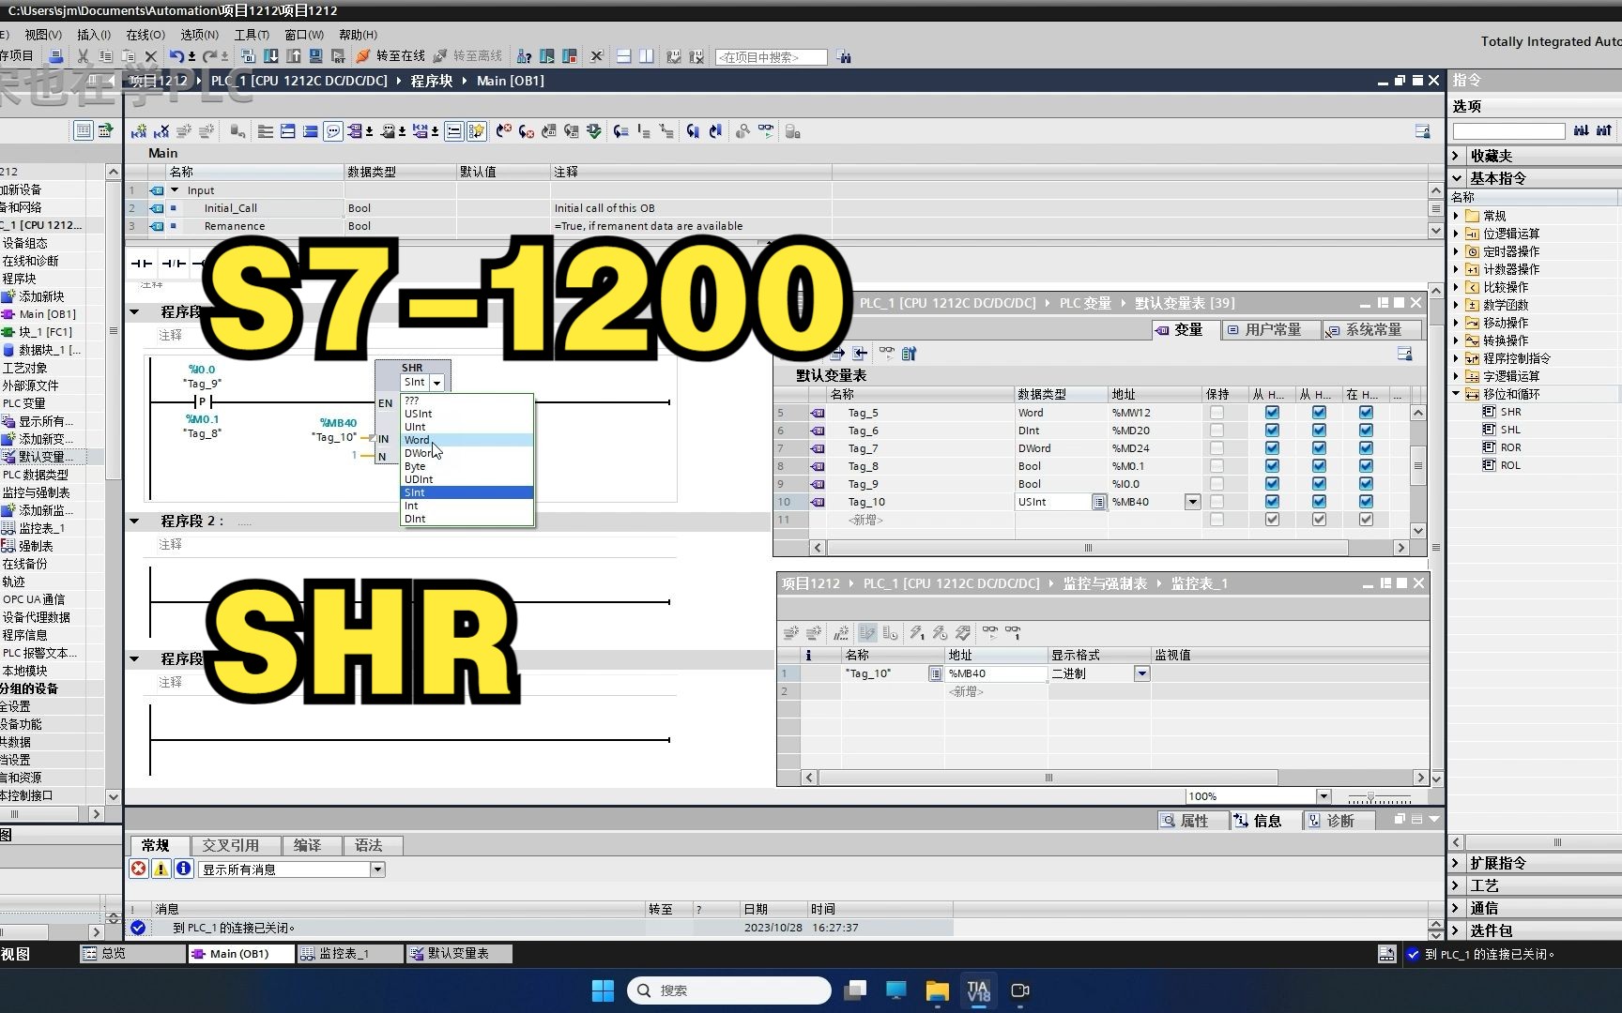The image size is (1622, 1013).
Task: Click the search binoculars icon
Action: [844, 57]
